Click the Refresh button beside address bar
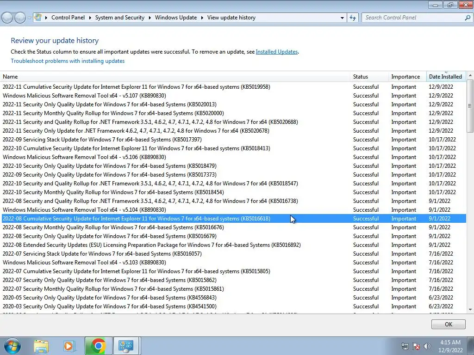Screen dimensions: 474x355 (352, 18)
